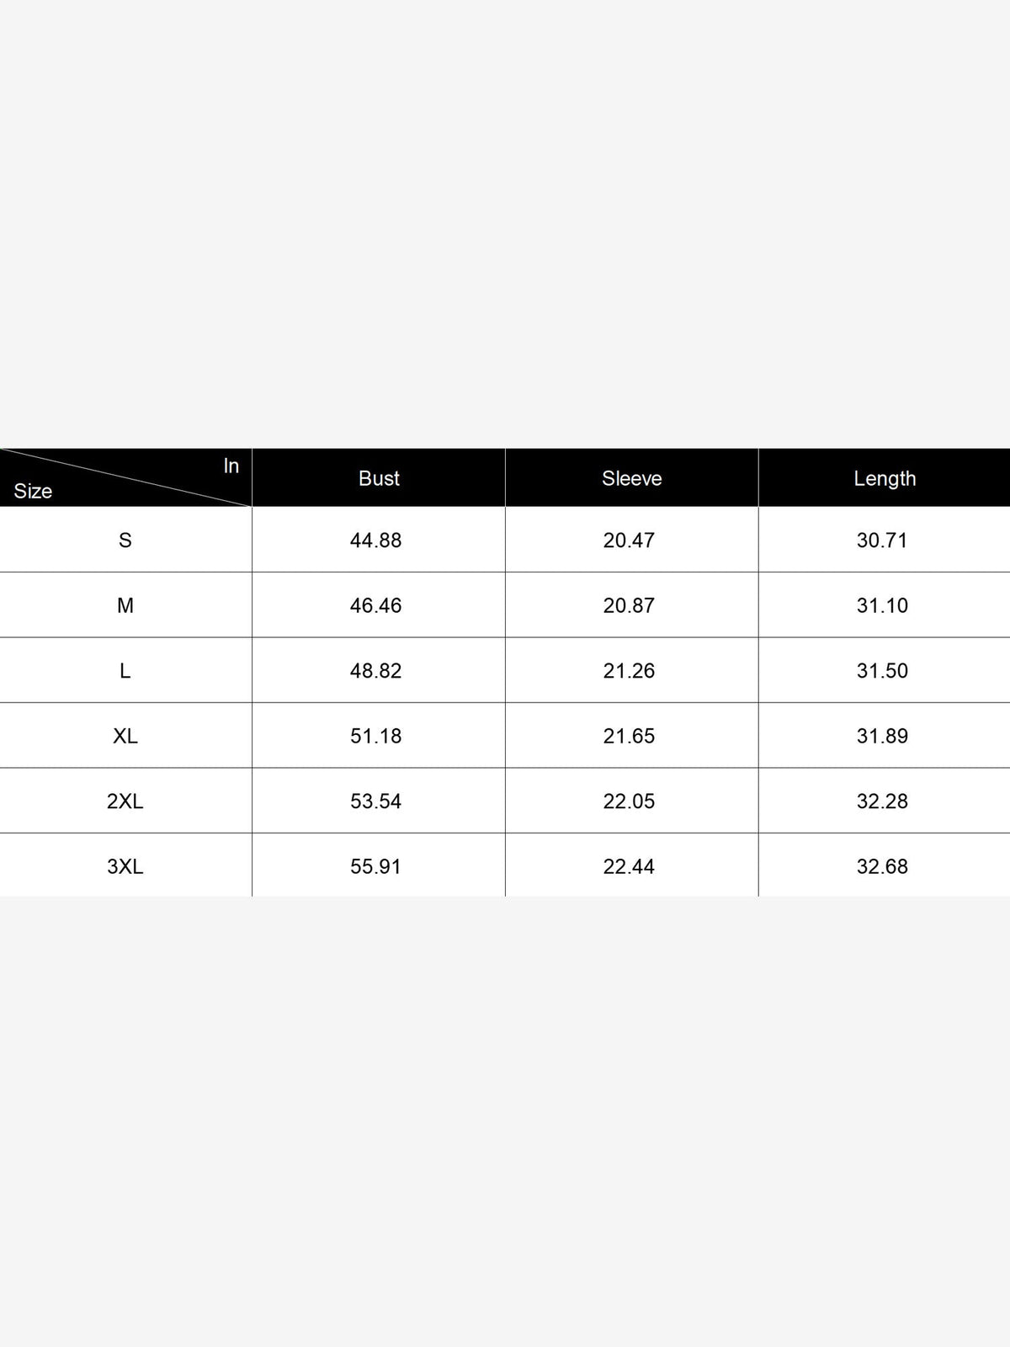This screenshot has height=1347, width=1010.
Task: Click length value 30.71
Action: [x=882, y=540]
